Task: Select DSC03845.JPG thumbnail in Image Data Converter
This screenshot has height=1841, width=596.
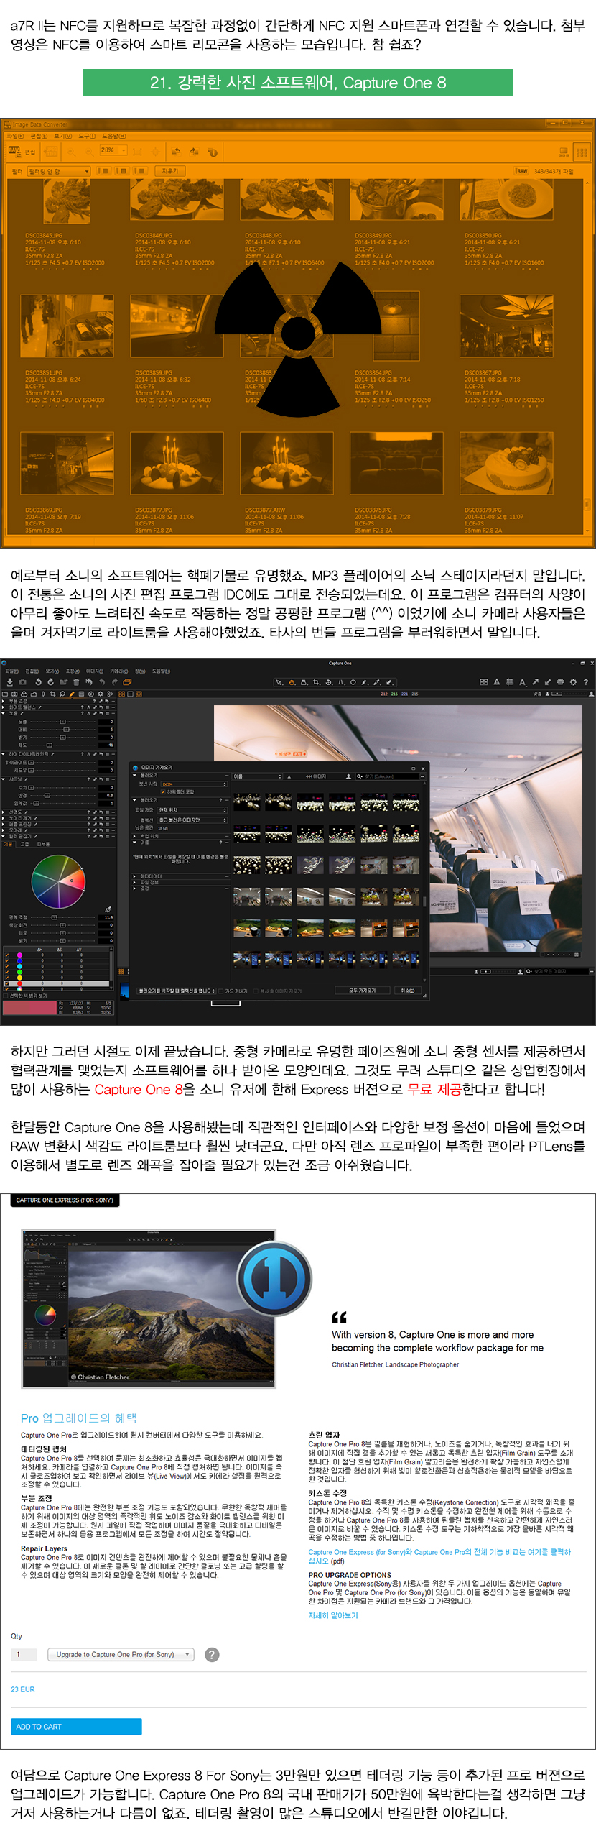Action: click(x=66, y=200)
